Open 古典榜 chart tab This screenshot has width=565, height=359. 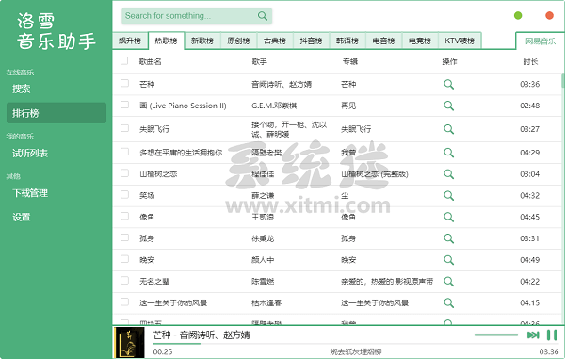click(275, 41)
